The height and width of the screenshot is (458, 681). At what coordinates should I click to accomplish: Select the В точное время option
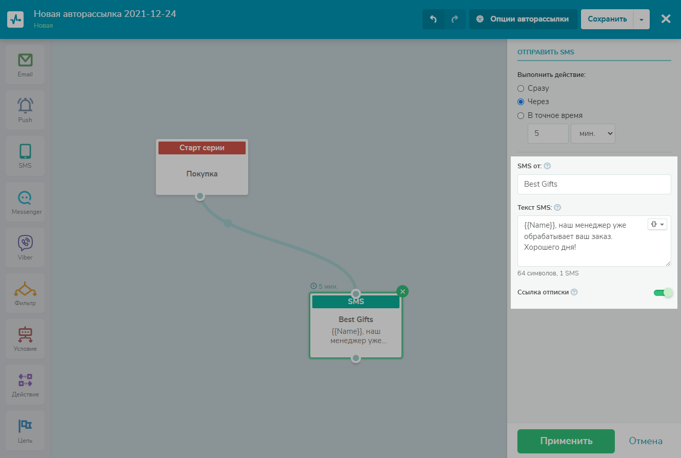(521, 116)
